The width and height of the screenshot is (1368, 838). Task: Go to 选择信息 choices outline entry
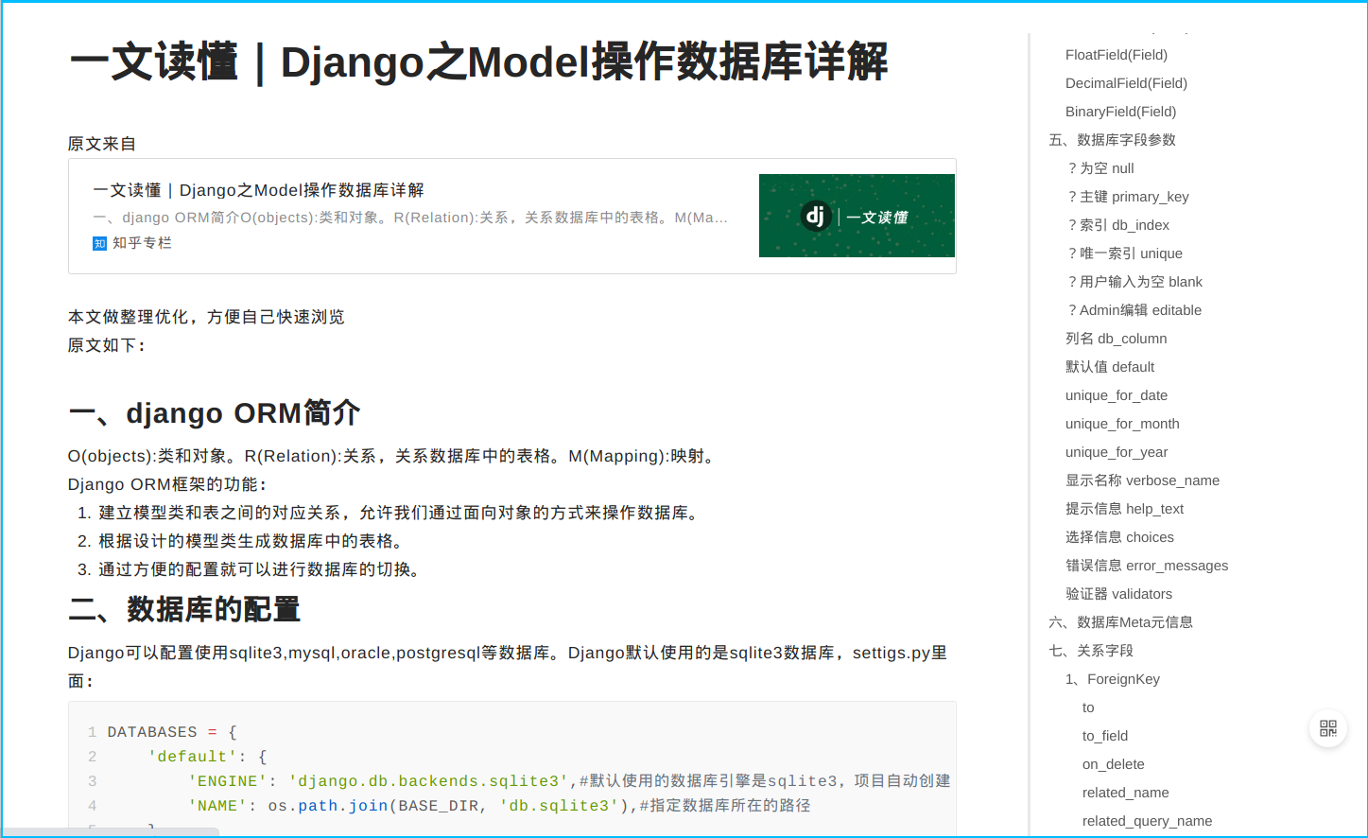click(1119, 537)
